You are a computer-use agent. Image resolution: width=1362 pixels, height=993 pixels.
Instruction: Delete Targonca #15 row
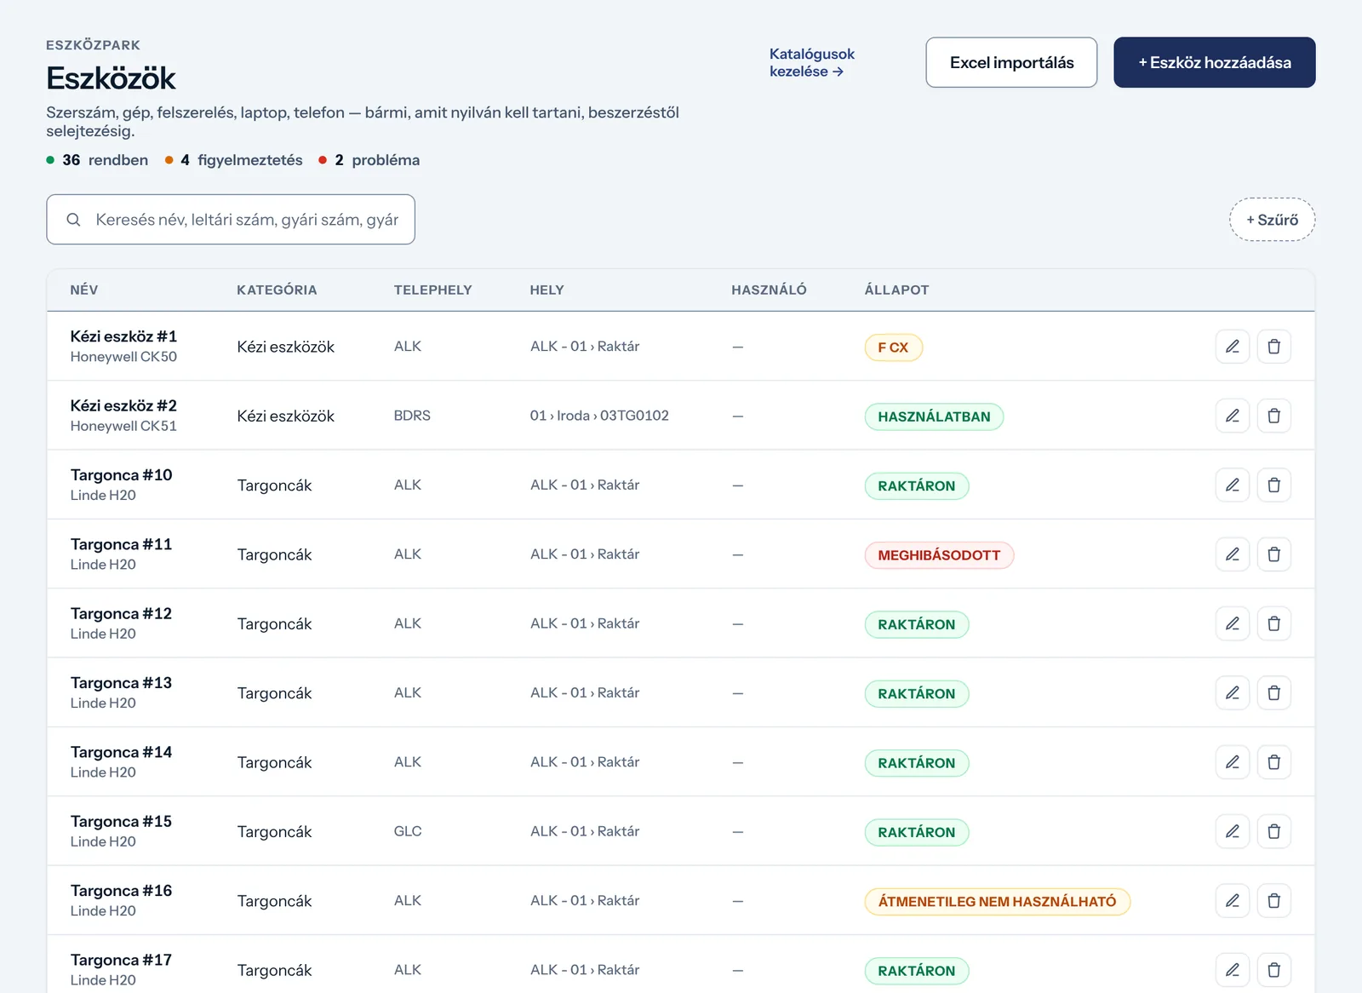click(x=1273, y=831)
